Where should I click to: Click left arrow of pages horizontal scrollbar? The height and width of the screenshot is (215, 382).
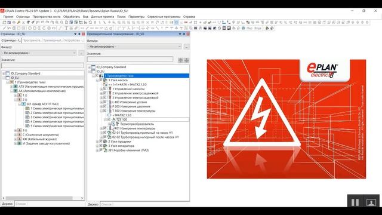coord(4,198)
